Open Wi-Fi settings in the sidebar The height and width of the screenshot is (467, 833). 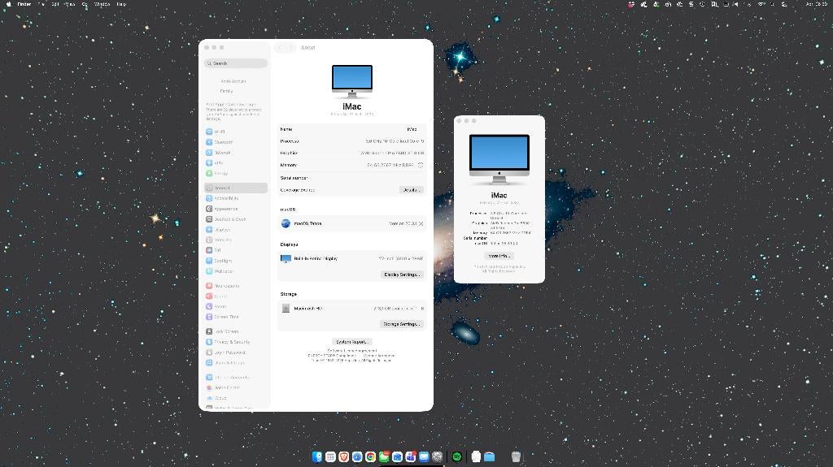tap(235, 132)
